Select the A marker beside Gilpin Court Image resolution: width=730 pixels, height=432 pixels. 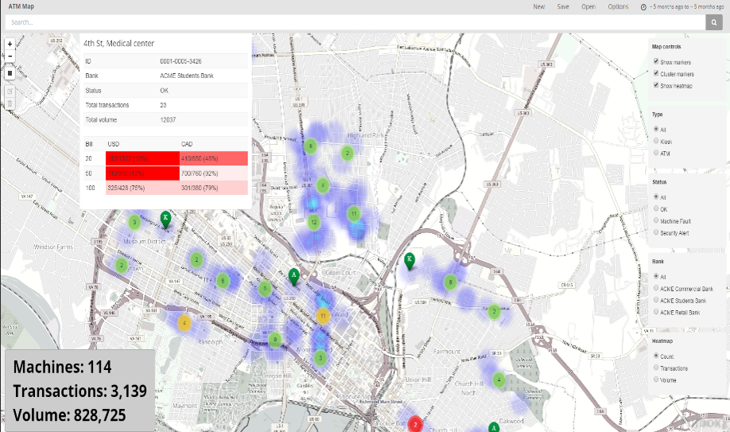[x=293, y=276]
